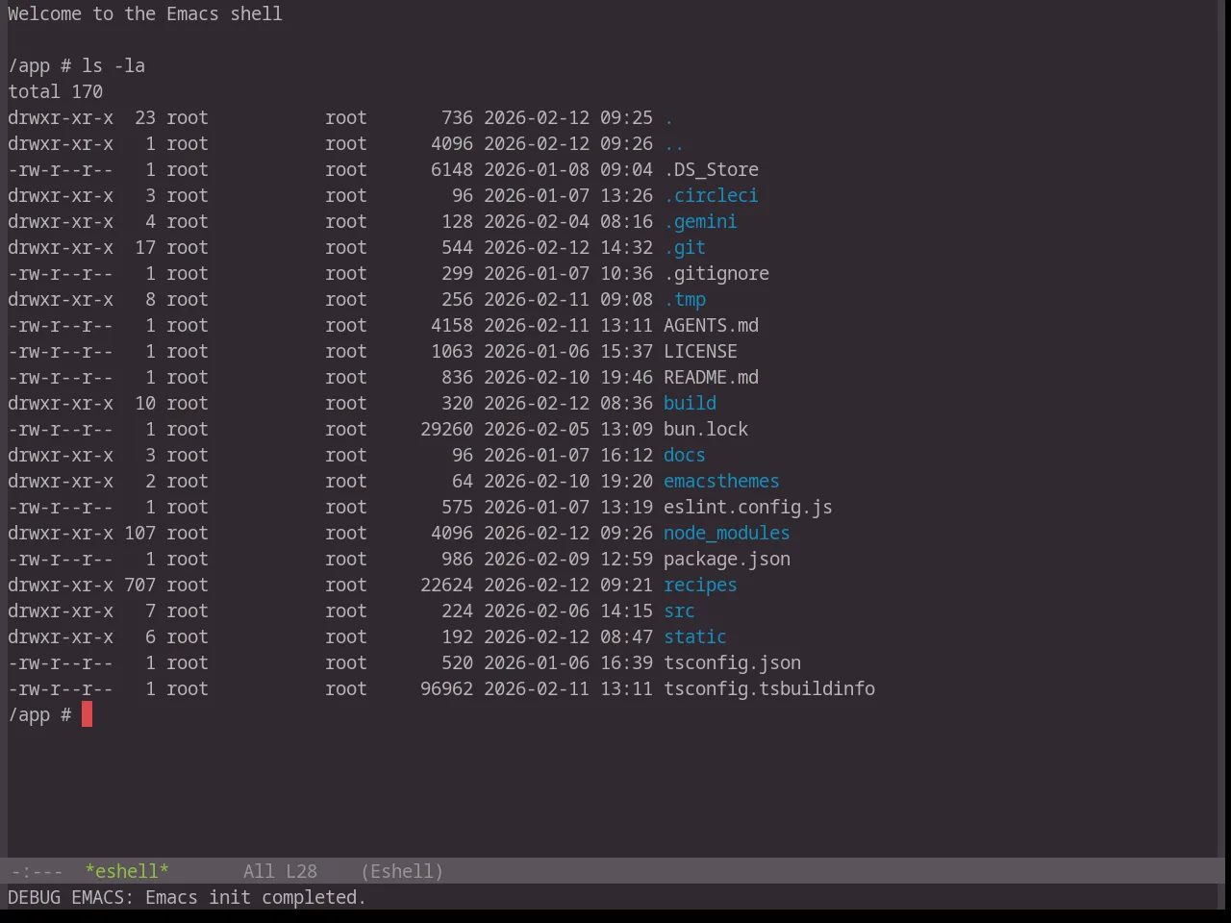Open the recipes directory entry

[700, 585]
